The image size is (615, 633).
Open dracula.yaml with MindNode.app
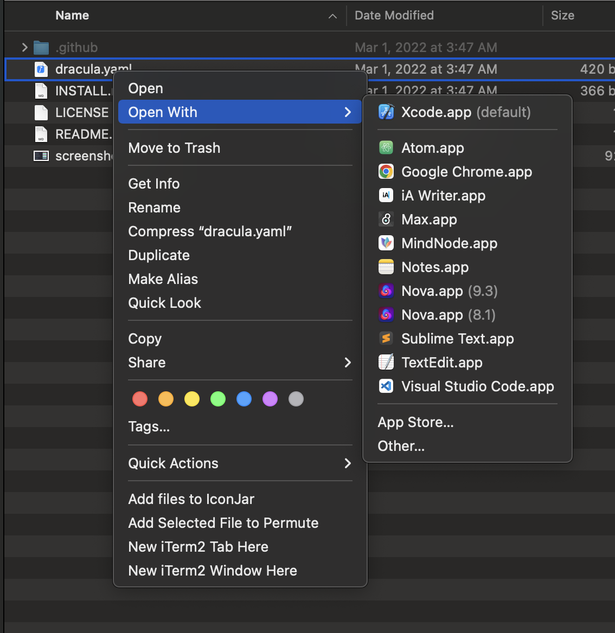pos(449,243)
